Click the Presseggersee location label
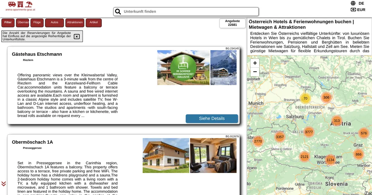The width and height of the screenshot is (372, 195). [32, 148]
